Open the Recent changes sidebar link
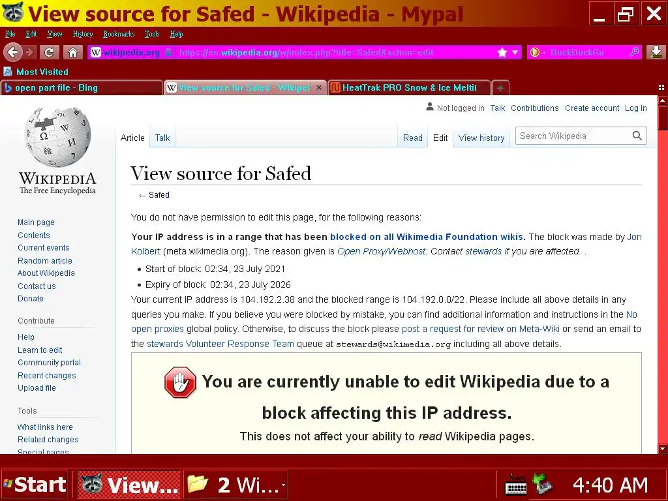 pos(47,376)
